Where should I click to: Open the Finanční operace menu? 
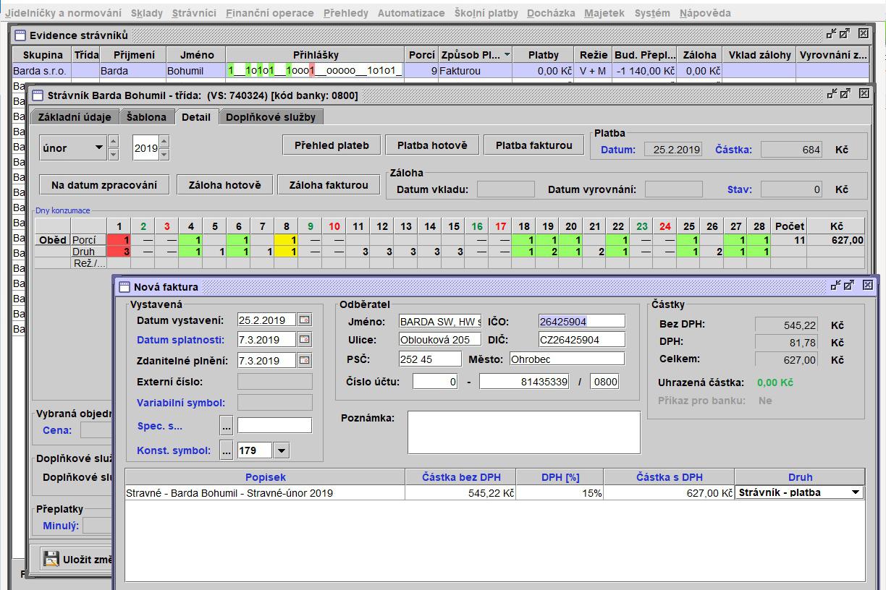click(269, 13)
